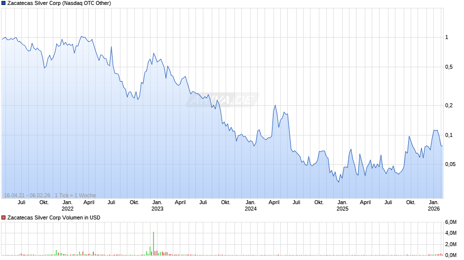464x260 pixels.
Task: Click the 'Zacatecas Silver Corp Volumen in USD' title
Action: [54, 217]
